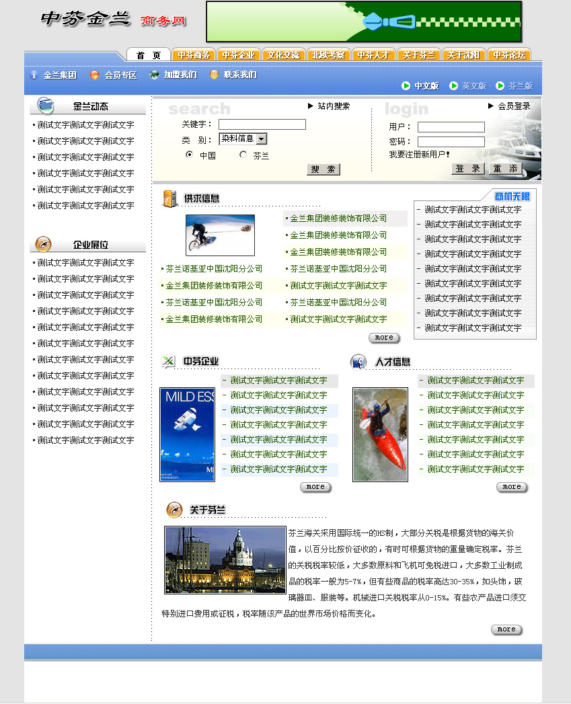This screenshot has height=704, width=571.
Task: Click the cyclist thumbnail in 供求信息
Action: (x=220, y=235)
